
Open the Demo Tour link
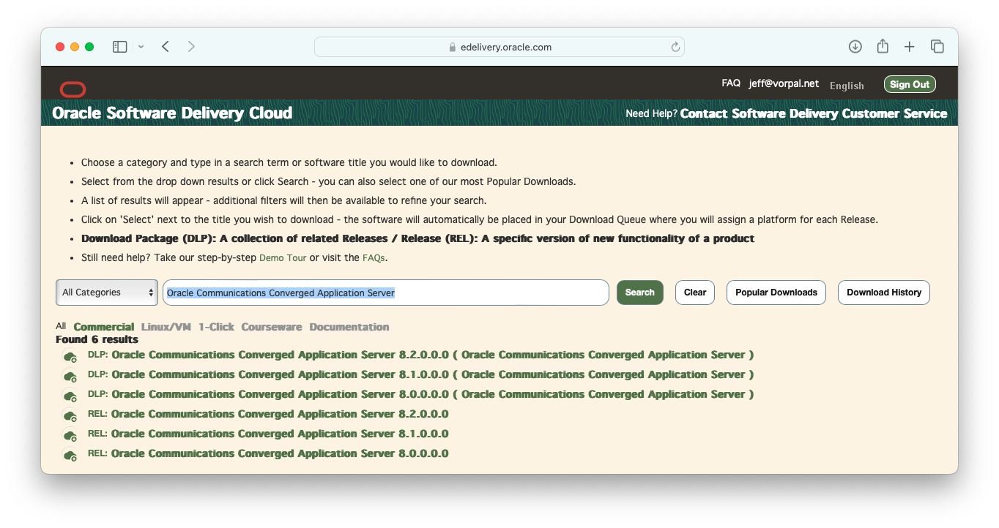[283, 258]
